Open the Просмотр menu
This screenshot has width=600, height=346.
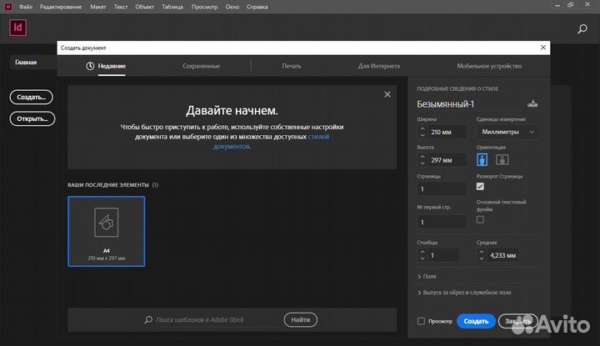(x=204, y=7)
